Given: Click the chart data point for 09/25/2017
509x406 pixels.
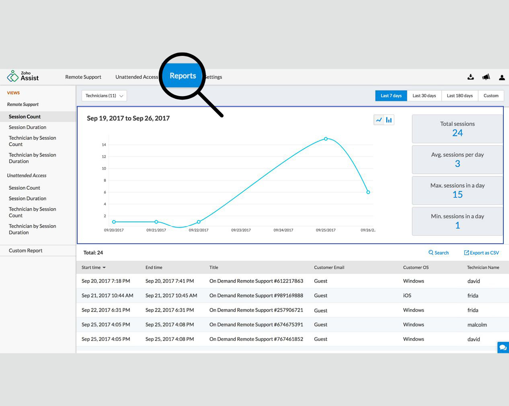Looking at the screenshot, I should pos(326,139).
